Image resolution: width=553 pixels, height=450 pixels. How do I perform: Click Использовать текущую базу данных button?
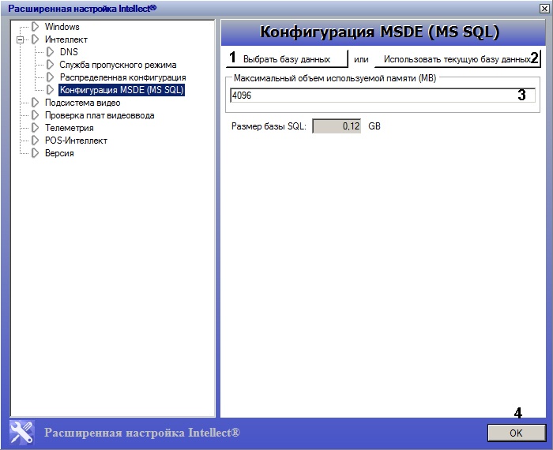pyautogui.click(x=452, y=59)
